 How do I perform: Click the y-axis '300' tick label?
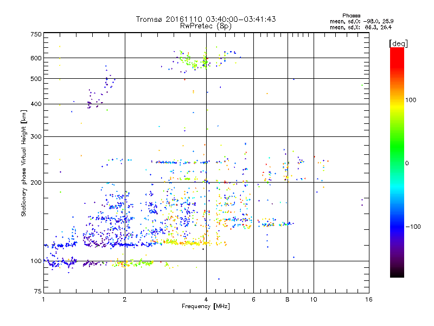pos(36,137)
